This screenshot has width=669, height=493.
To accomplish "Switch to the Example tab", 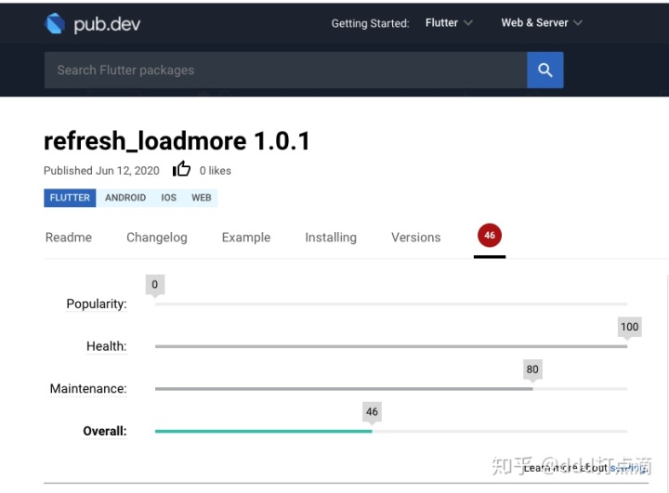I will [246, 237].
